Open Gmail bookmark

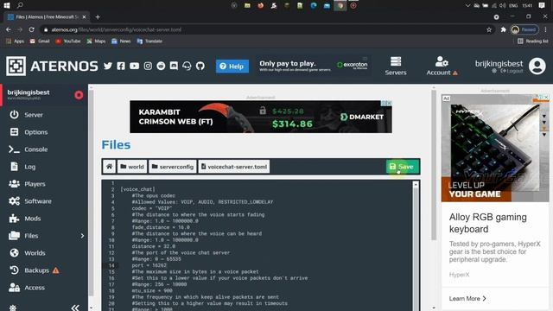coord(40,41)
